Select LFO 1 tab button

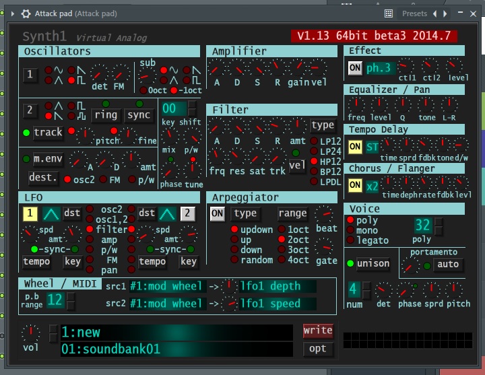[30, 213]
